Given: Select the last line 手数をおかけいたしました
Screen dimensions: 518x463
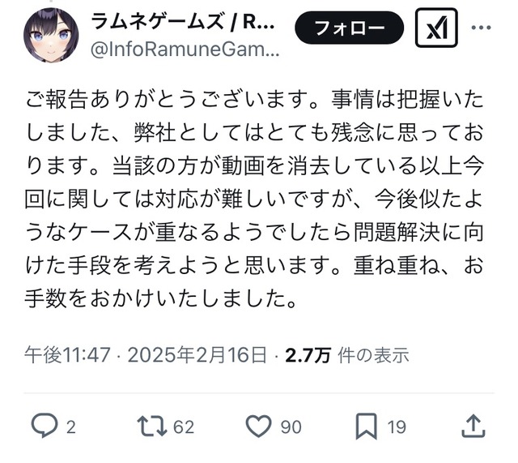Looking at the screenshot, I should [160, 298].
